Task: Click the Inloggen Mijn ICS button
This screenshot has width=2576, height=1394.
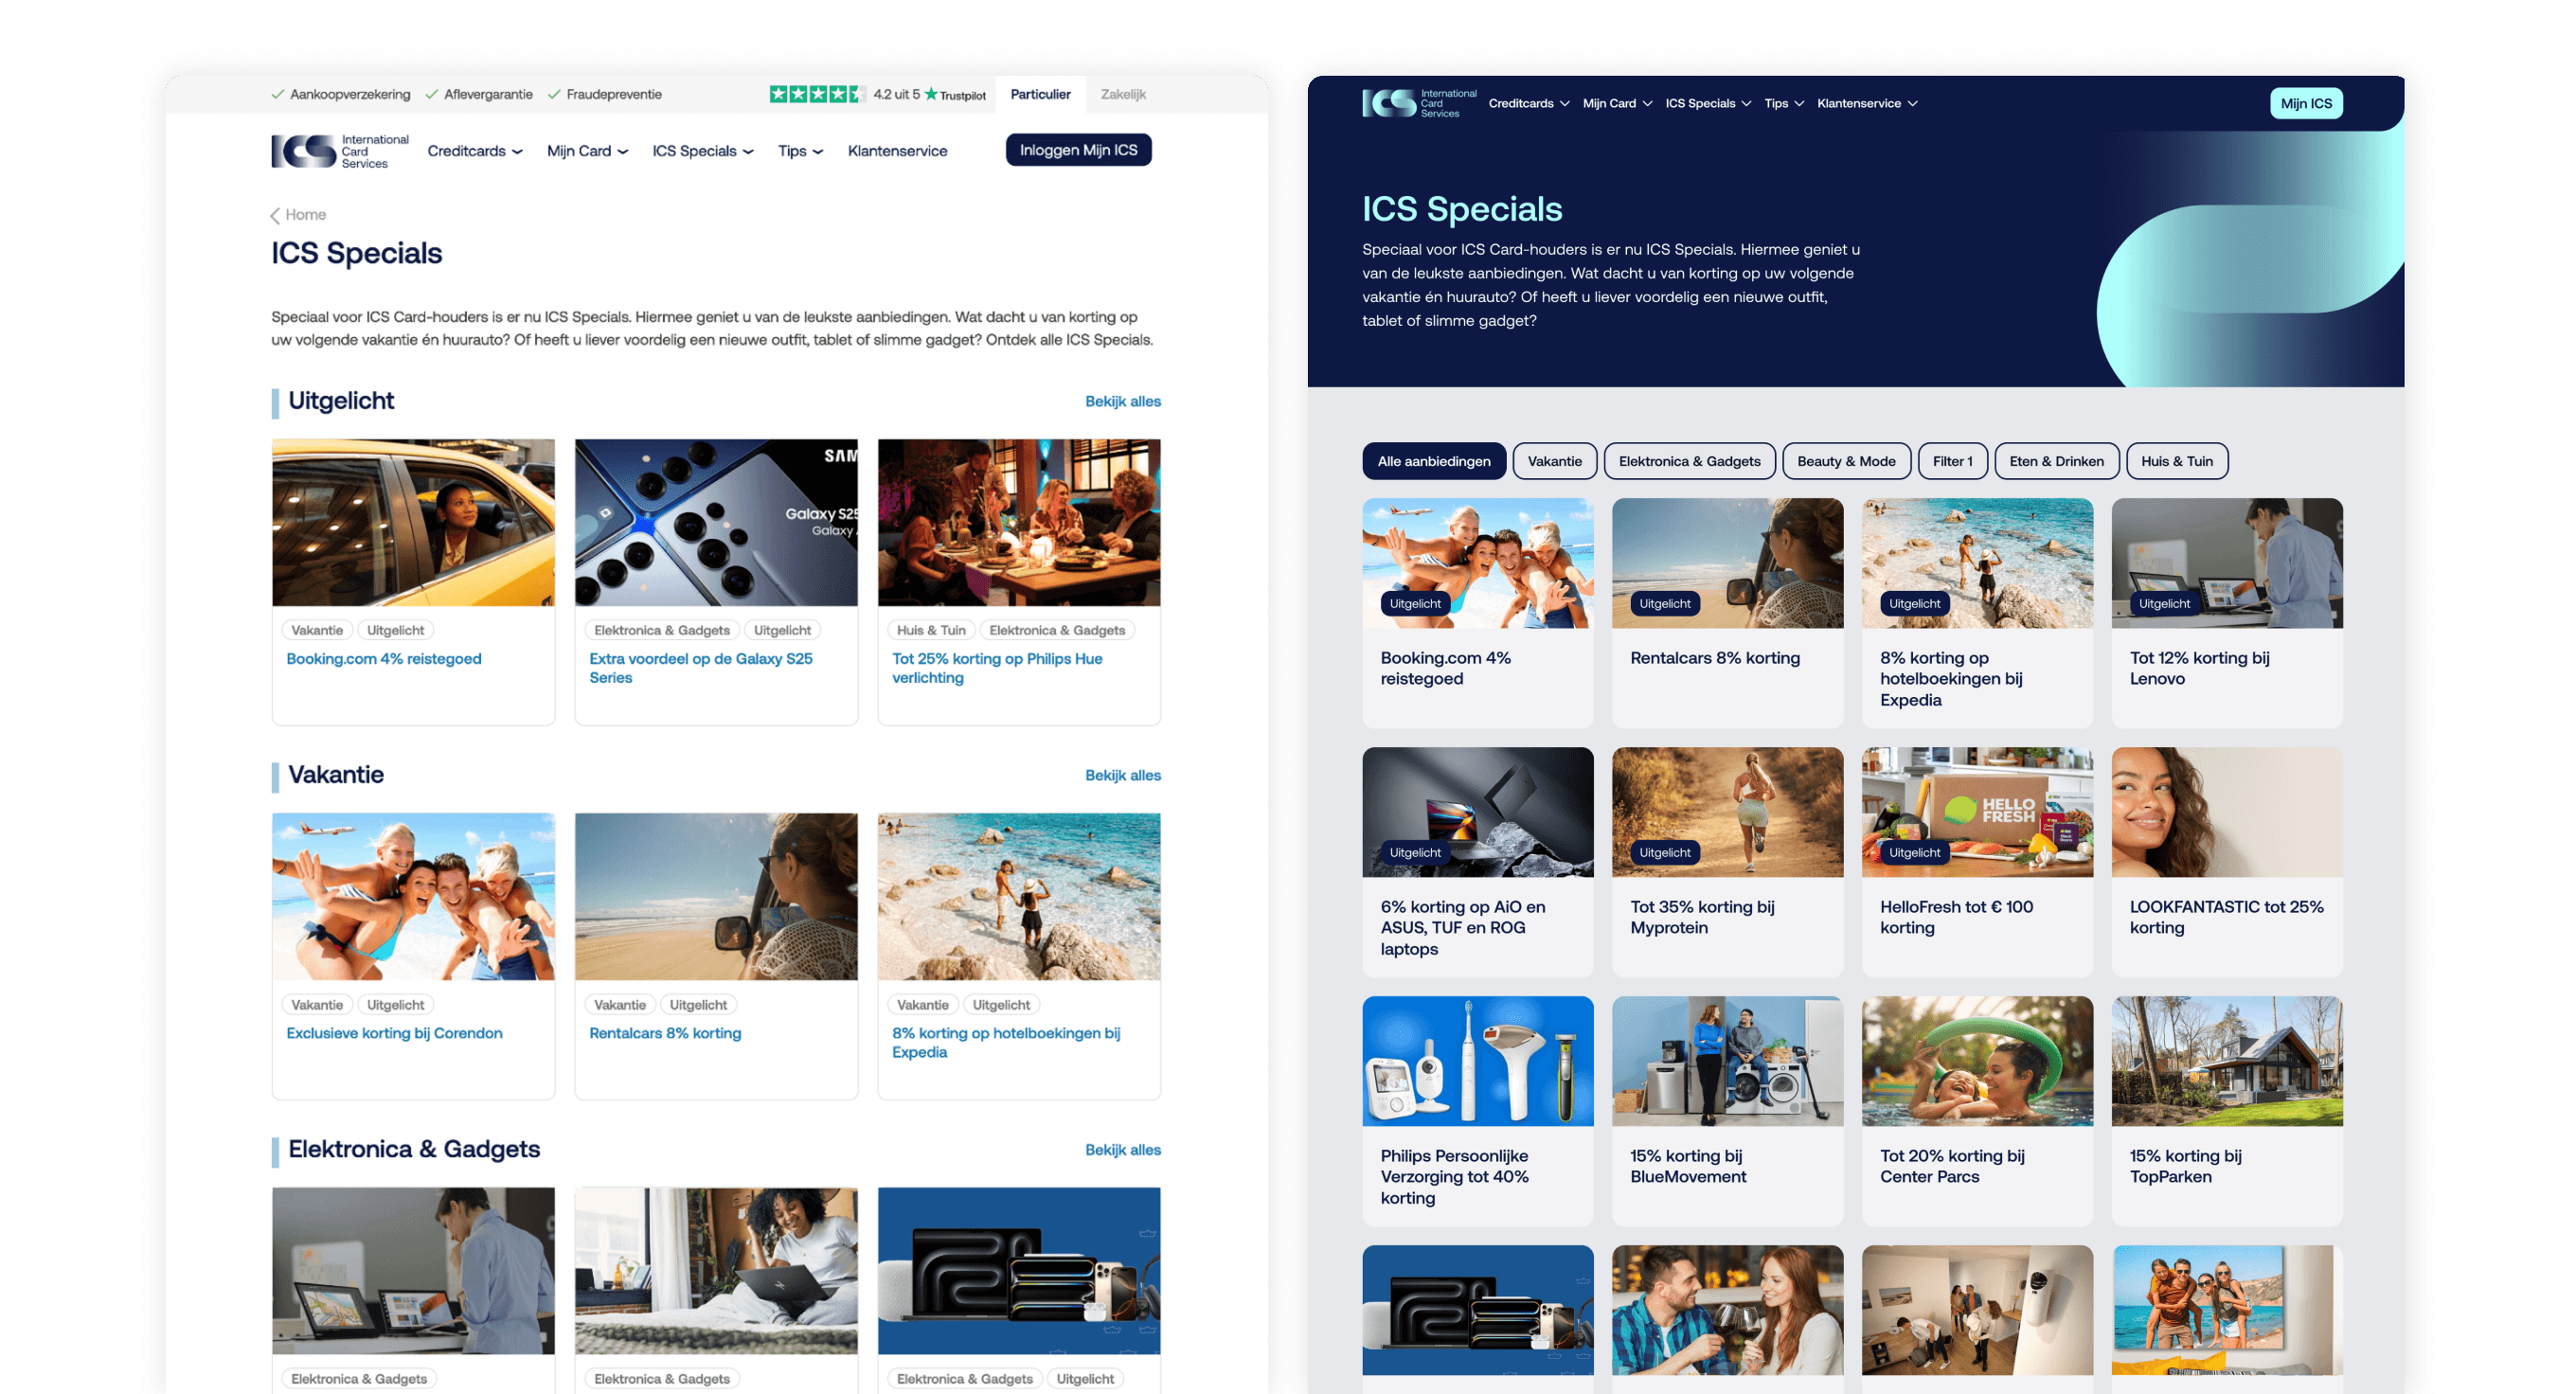Action: click(1077, 150)
